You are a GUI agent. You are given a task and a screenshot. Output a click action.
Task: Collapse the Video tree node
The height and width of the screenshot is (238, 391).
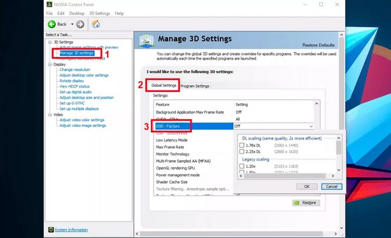[x=50, y=114]
